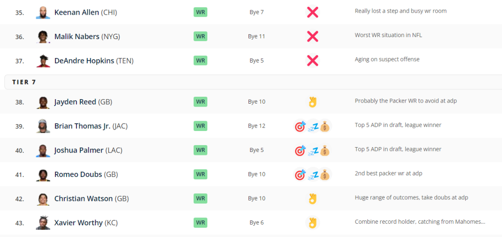
Task: Click the OK hand icon for Christian Watson
Action: (x=312, y=199)
